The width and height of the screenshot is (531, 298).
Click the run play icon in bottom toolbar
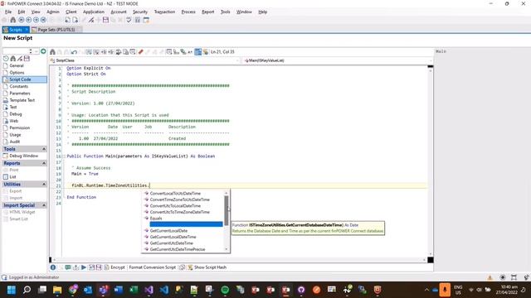click(x=84, y=267)
